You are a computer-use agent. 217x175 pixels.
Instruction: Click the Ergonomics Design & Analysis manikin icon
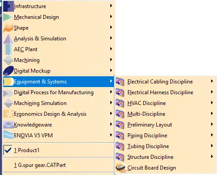tap(9, 114)
